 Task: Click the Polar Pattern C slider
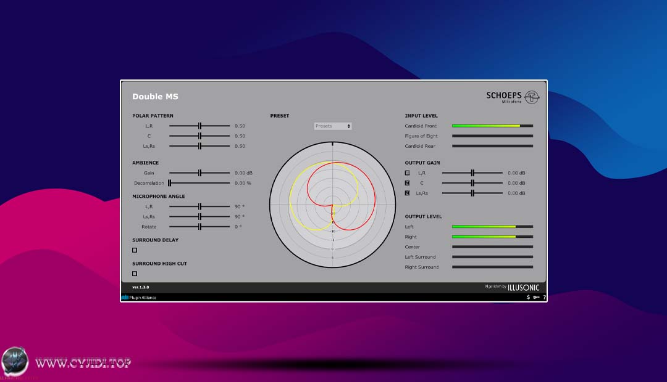point(199,136)
